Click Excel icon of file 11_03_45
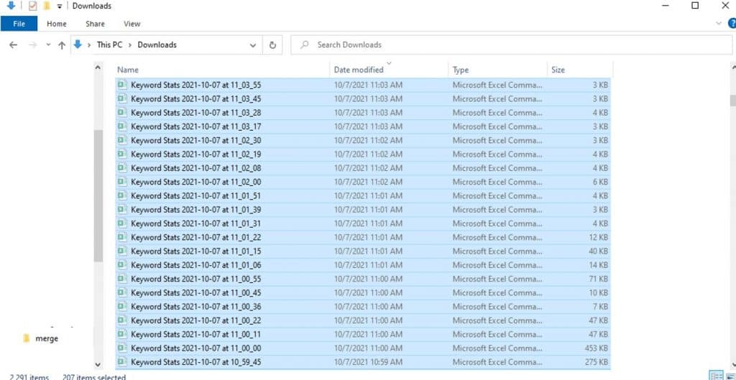 (122, 98)
